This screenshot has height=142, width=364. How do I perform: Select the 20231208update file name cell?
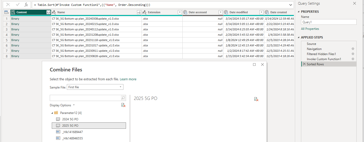96,35
